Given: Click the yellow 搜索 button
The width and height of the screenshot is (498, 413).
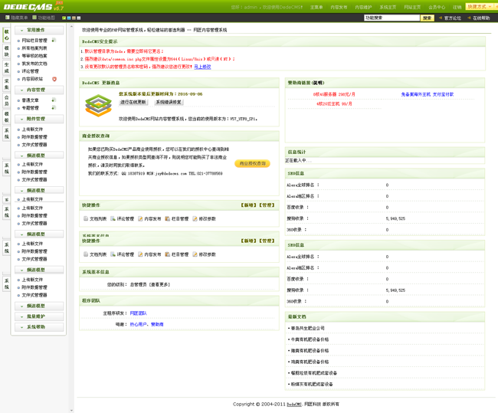Looking at the screenshot, I should coord(428,18).
